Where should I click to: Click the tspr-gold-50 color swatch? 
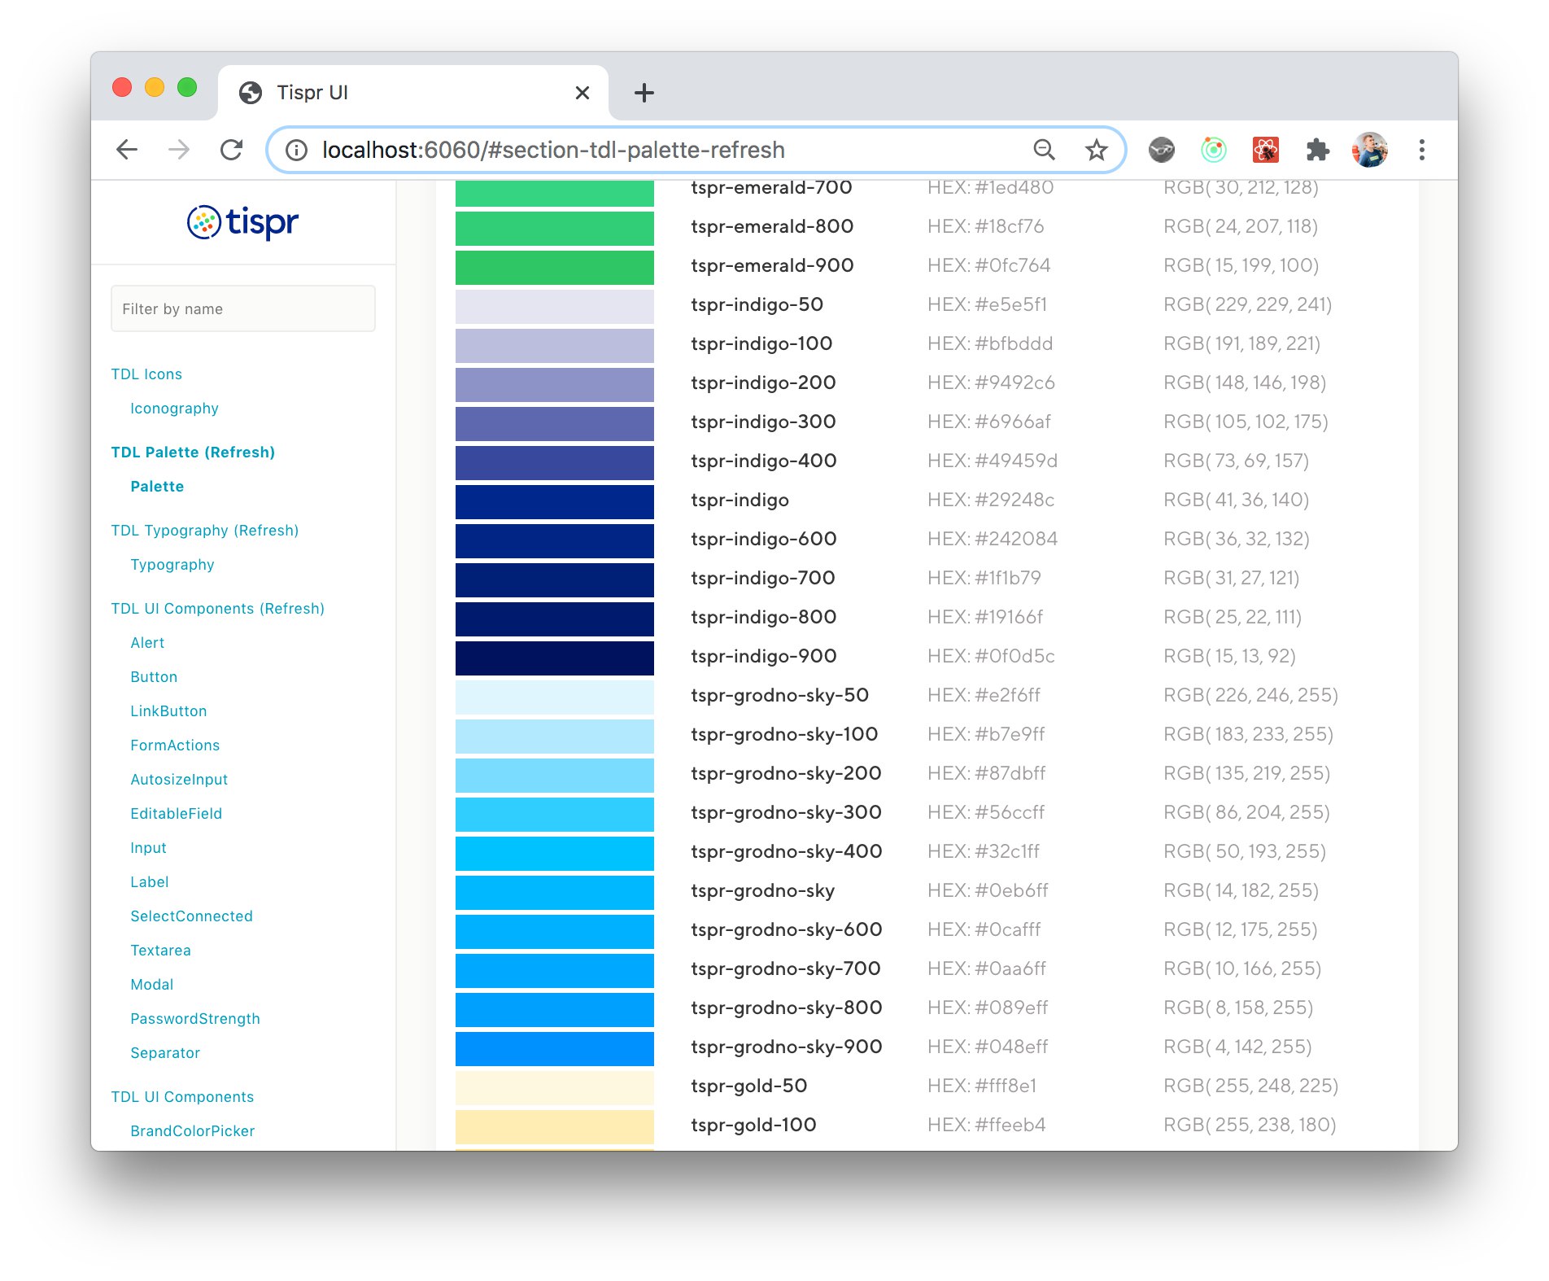click(x=554, y=1087)
